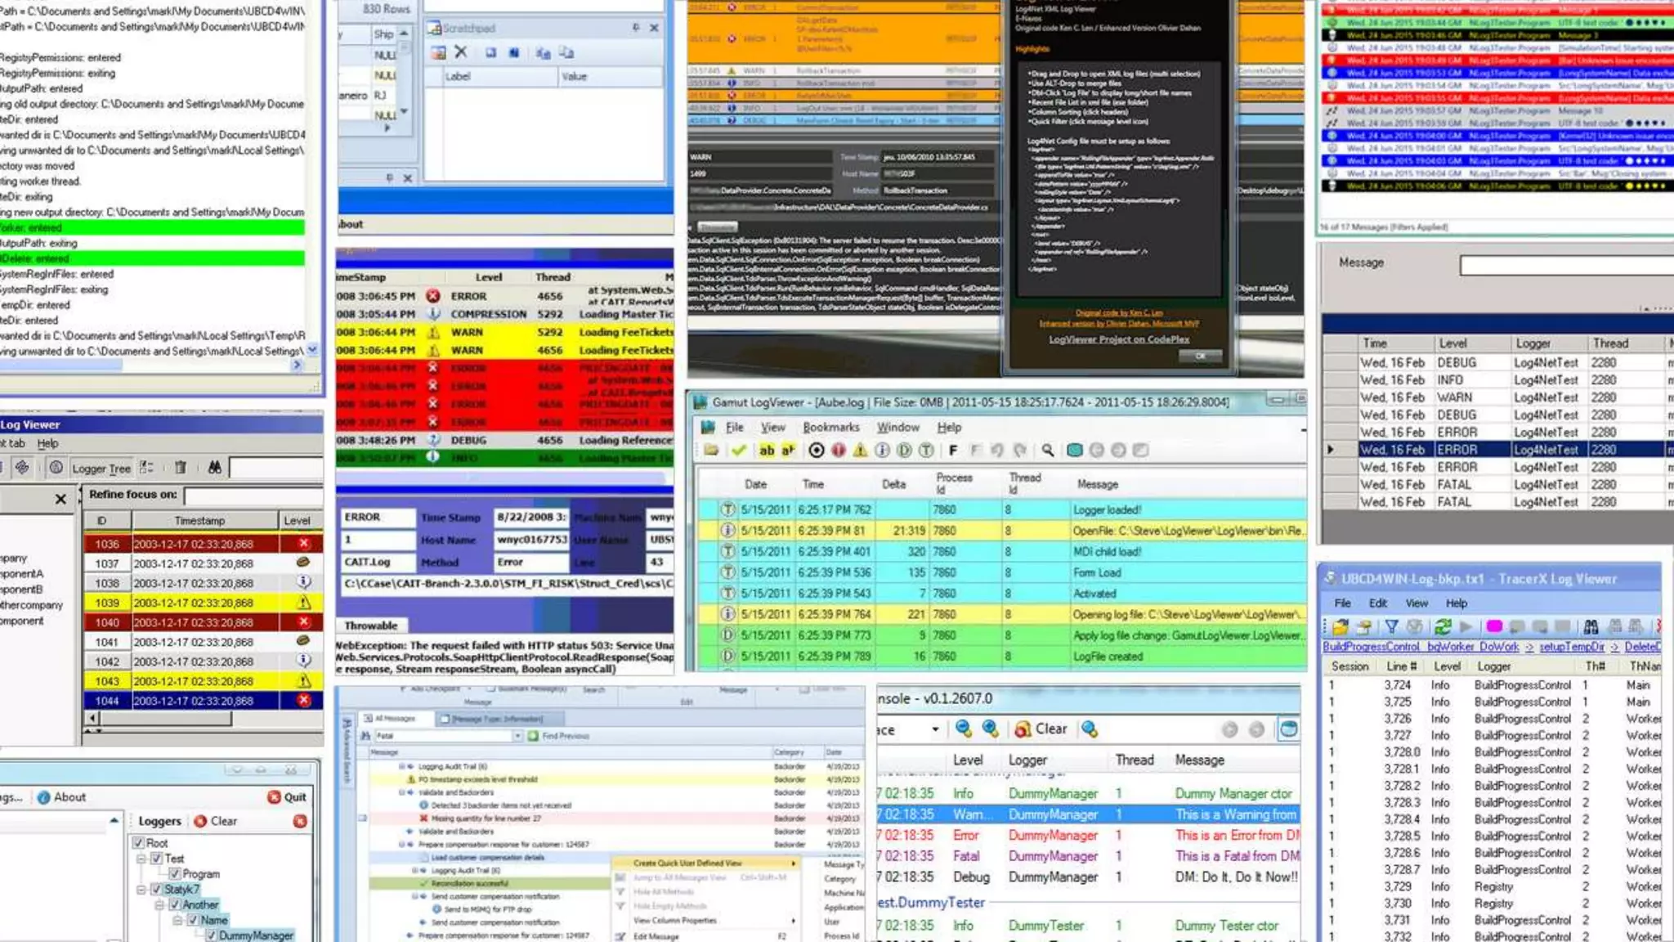This screenshot has height=942, width=1674.
Task: Click the magenta color square in TracerX toolbar
Action: tap(1494, 627)
